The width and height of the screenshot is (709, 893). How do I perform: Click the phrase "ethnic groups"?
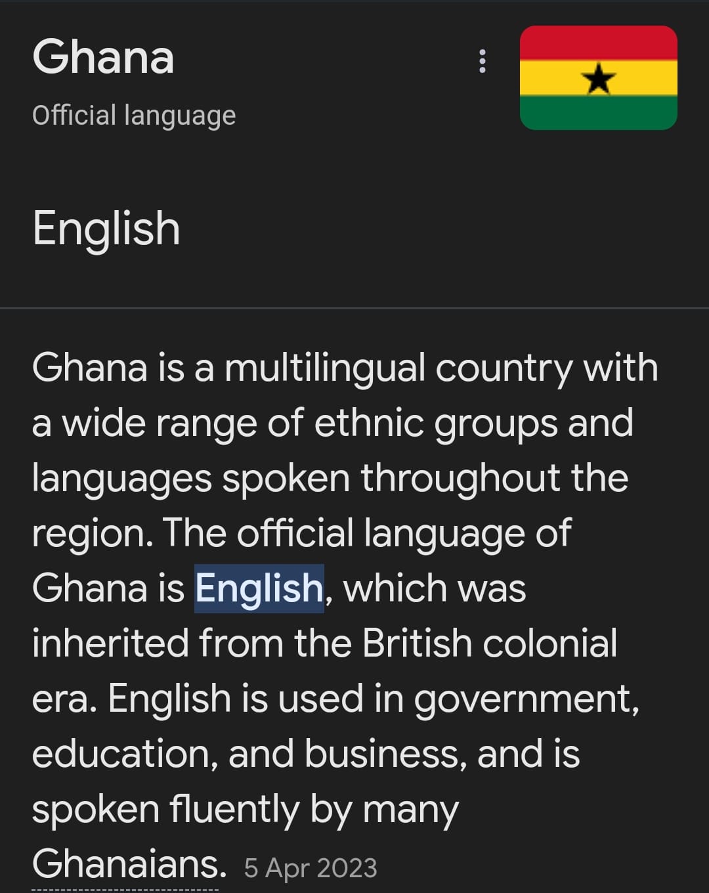[436, 423]
